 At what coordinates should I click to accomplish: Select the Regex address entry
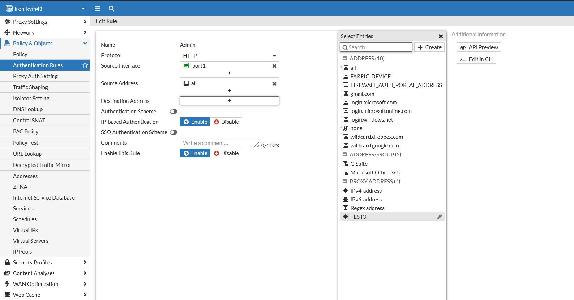(x=392, y=208)
